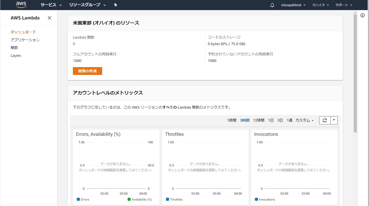
Task: Click the AWS logo home icon
Action: click(x=21, y=5)
